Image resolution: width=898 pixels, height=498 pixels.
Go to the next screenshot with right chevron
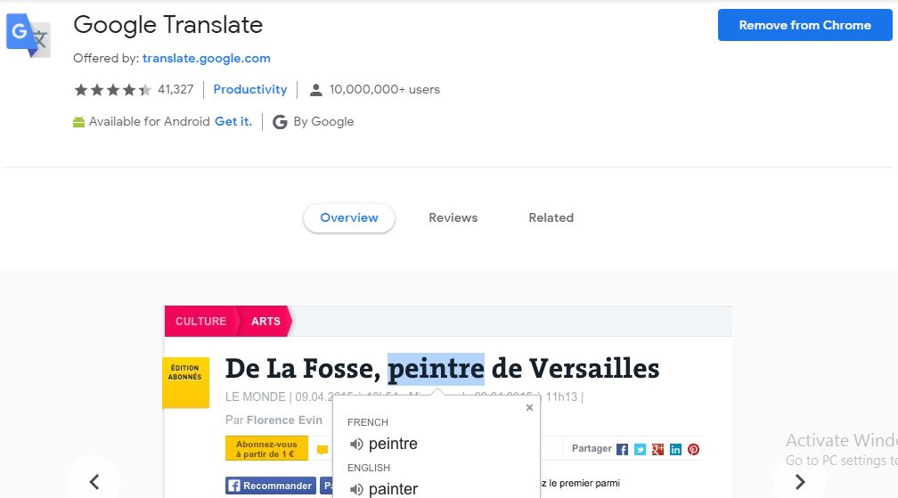[800, 482]
